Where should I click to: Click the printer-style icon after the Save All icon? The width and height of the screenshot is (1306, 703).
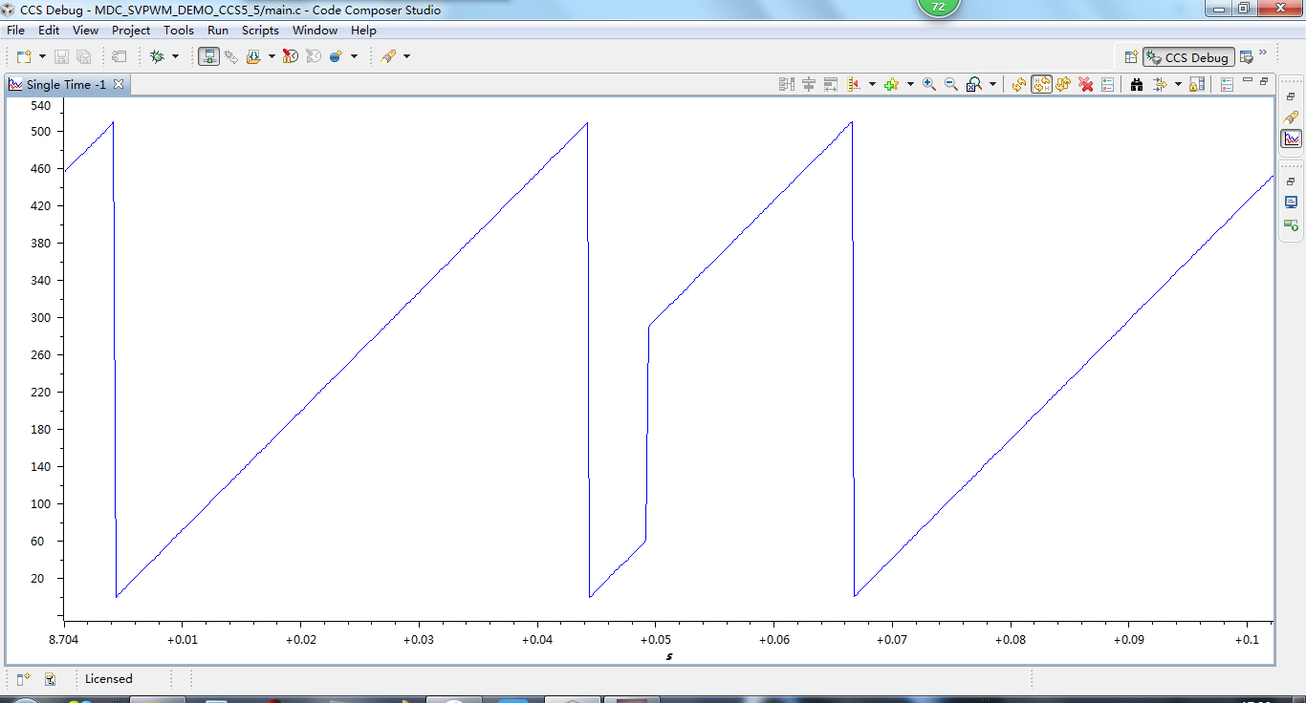(x=120, y=57)
